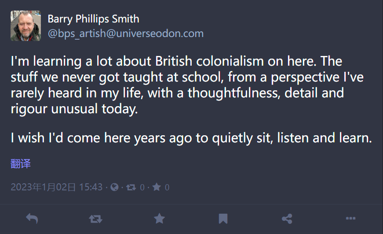Image resolution: width=383 pixels, height=234 pixels.
Task: Favourite the post with the large star button
Action: (x=159, y=218)
